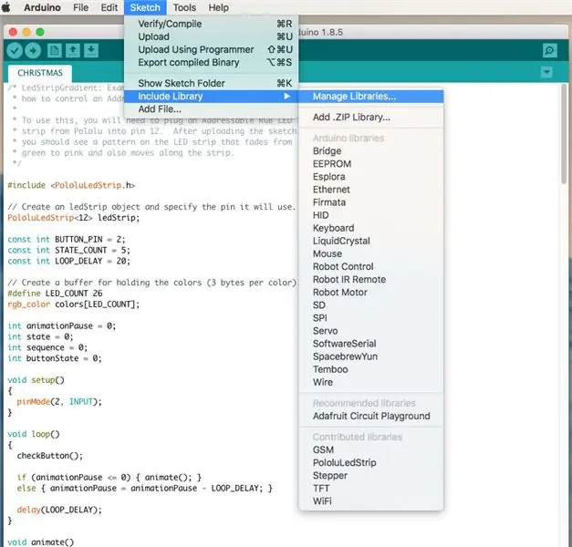Choose Add File... menu entry
The image size is (572, 547).
tap(212, 109)
